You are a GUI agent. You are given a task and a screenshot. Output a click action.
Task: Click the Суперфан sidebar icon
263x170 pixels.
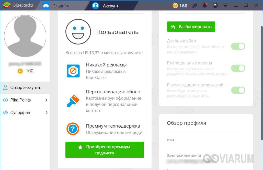[6, 112]
